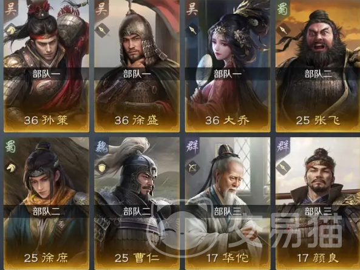Click the spear troop icon on 颜良's card
This screenshot has height=270, width=360.
tap(283, 168)
